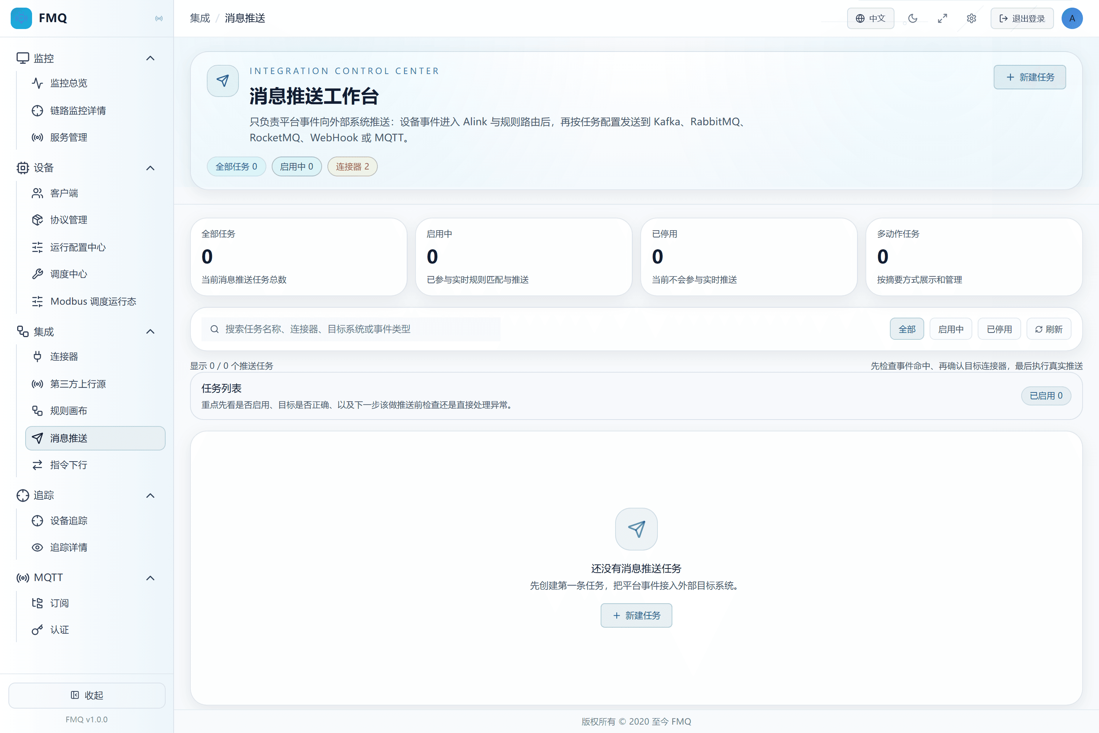Collapse the 集成 sidebar group
Image resolution: width=1099 pixels, height=733 pixels.
(150, 331)
